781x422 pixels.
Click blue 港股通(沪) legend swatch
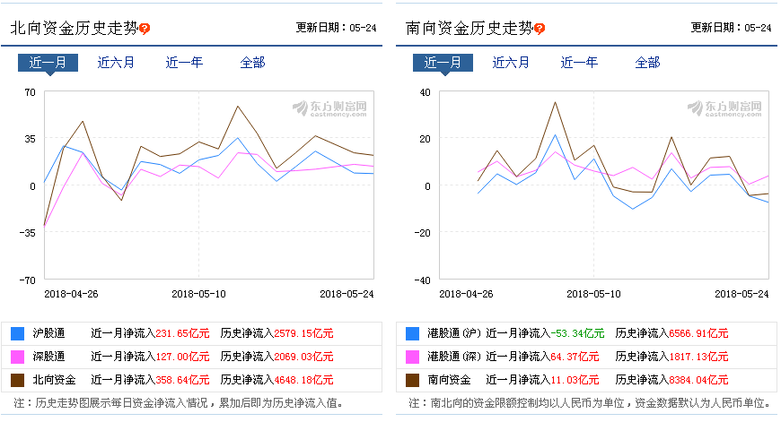click(412, 333)
